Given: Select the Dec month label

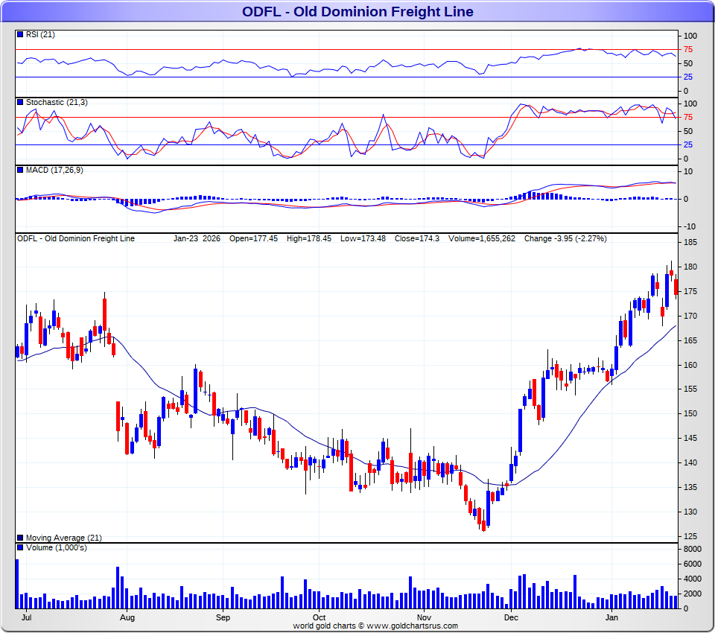Looking at the screenshot, I should tap(511, 618).
